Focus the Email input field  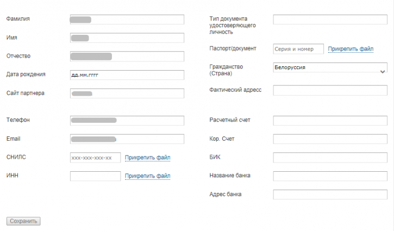point(127,139)
